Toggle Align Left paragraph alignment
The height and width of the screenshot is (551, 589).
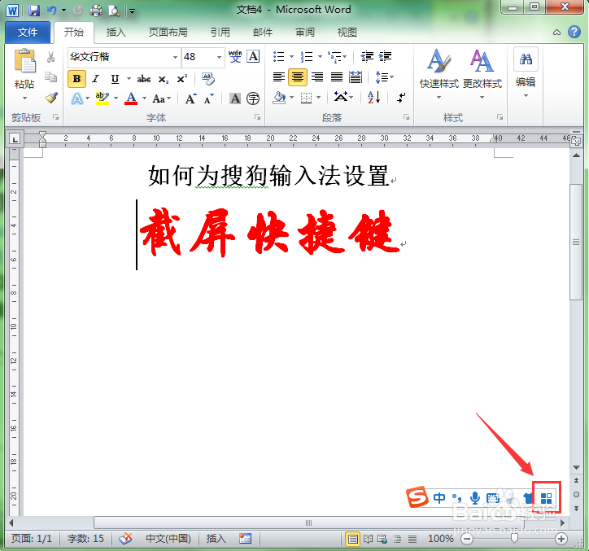pyautogui.click(x=279, y=77)
